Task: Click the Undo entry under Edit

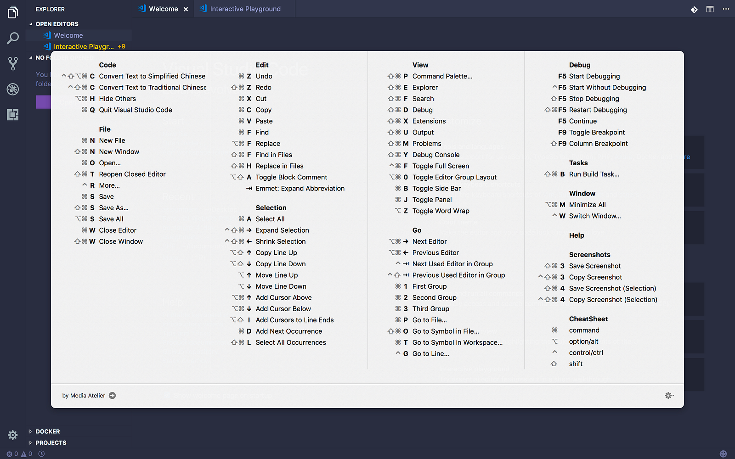Action: (x=264, y=76)
